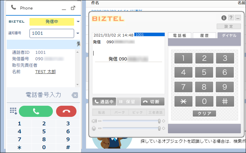This screenshot has height=153, width=246.
Task: Tap 0 on the Phone panel keypad
Action: point(44,147)
